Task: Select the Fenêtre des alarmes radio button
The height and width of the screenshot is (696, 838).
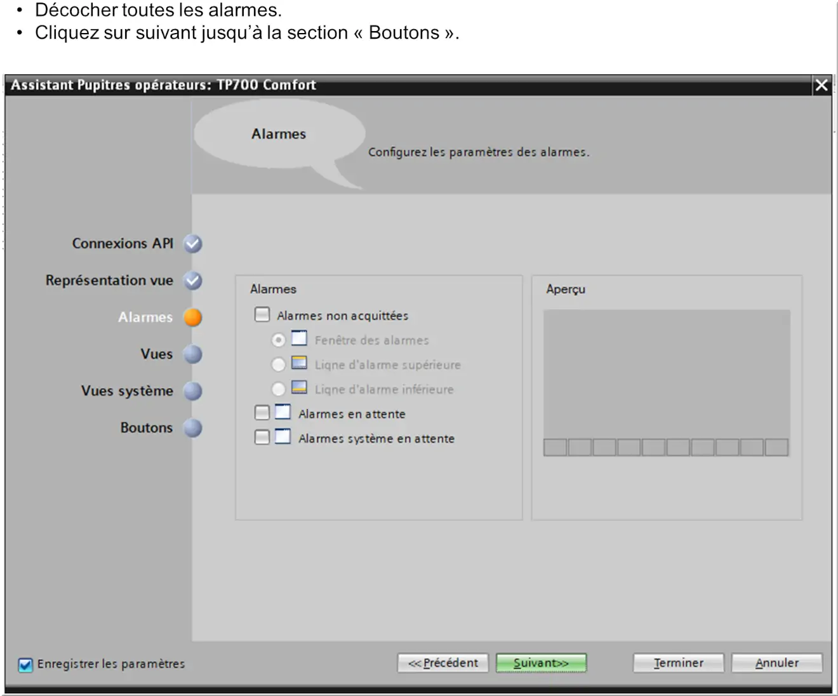Action: [278, 340]
